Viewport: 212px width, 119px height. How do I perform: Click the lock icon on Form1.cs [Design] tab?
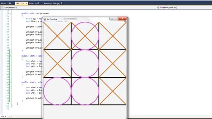[x=62, y=3]
